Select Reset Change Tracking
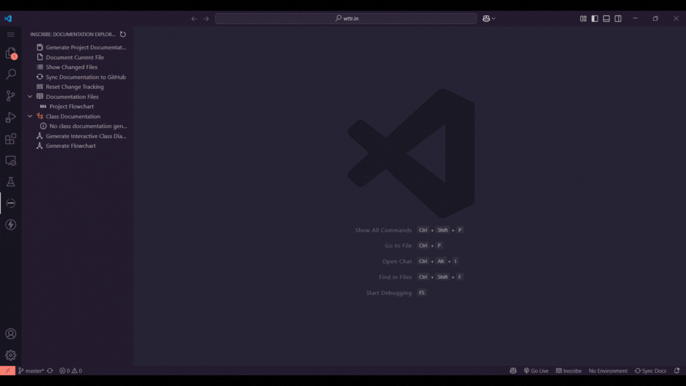The height and width of the screenshot is (386, 686). click(77, 86)
